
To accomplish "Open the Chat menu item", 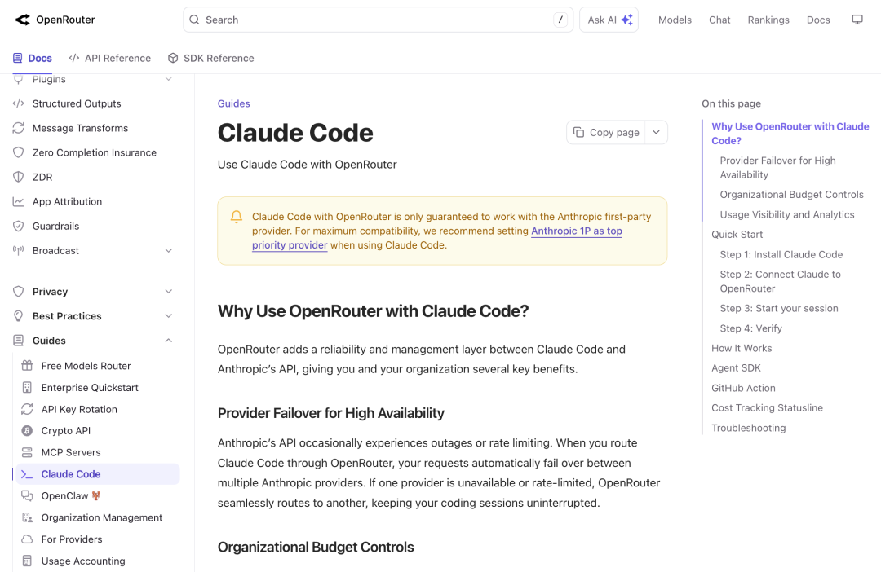I will point(719,20).
